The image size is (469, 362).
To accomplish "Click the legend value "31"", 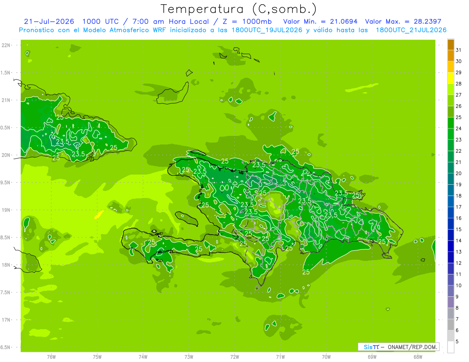I will click(x=459, y=50).
